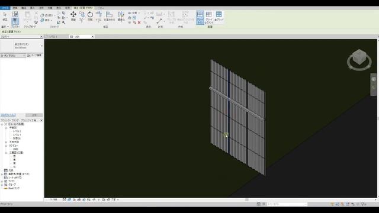Activate the Move tool
379x213 pixels.
click(x=73, y=16)
